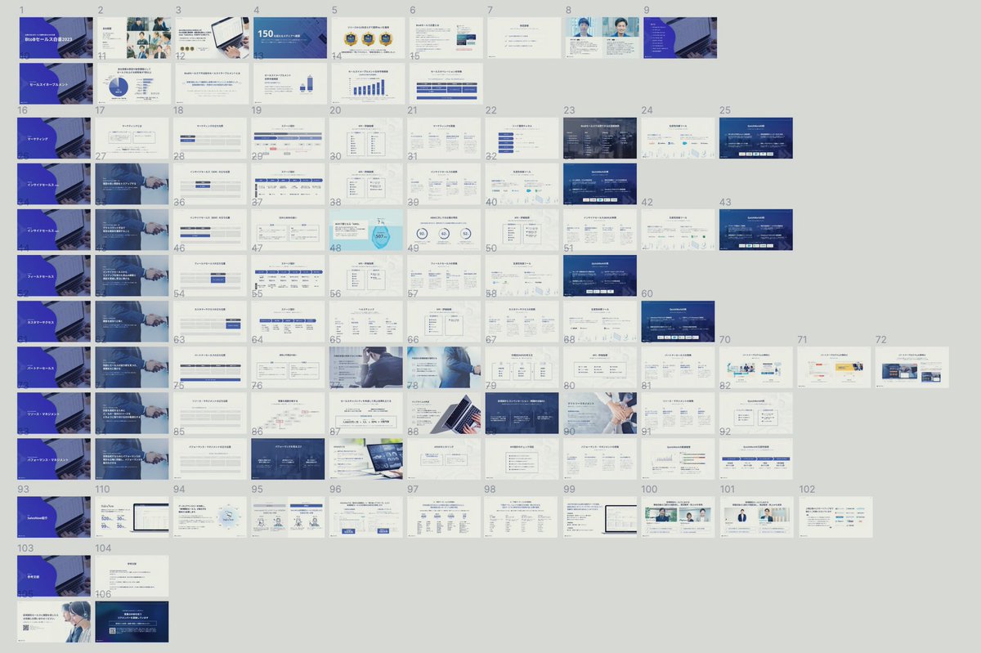Open slide 105 with headset operator photo

click(x=55, y=621)
